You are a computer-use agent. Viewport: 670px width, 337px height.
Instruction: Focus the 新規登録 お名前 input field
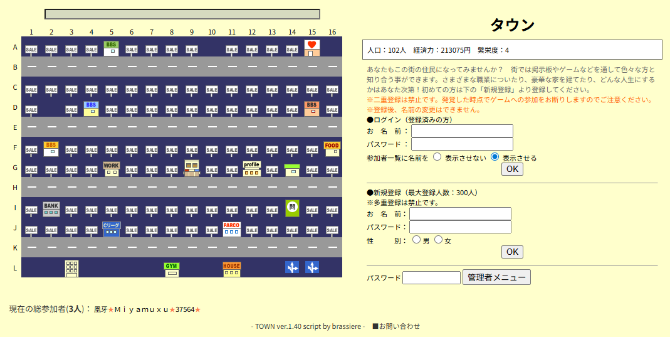click(460, 214)
